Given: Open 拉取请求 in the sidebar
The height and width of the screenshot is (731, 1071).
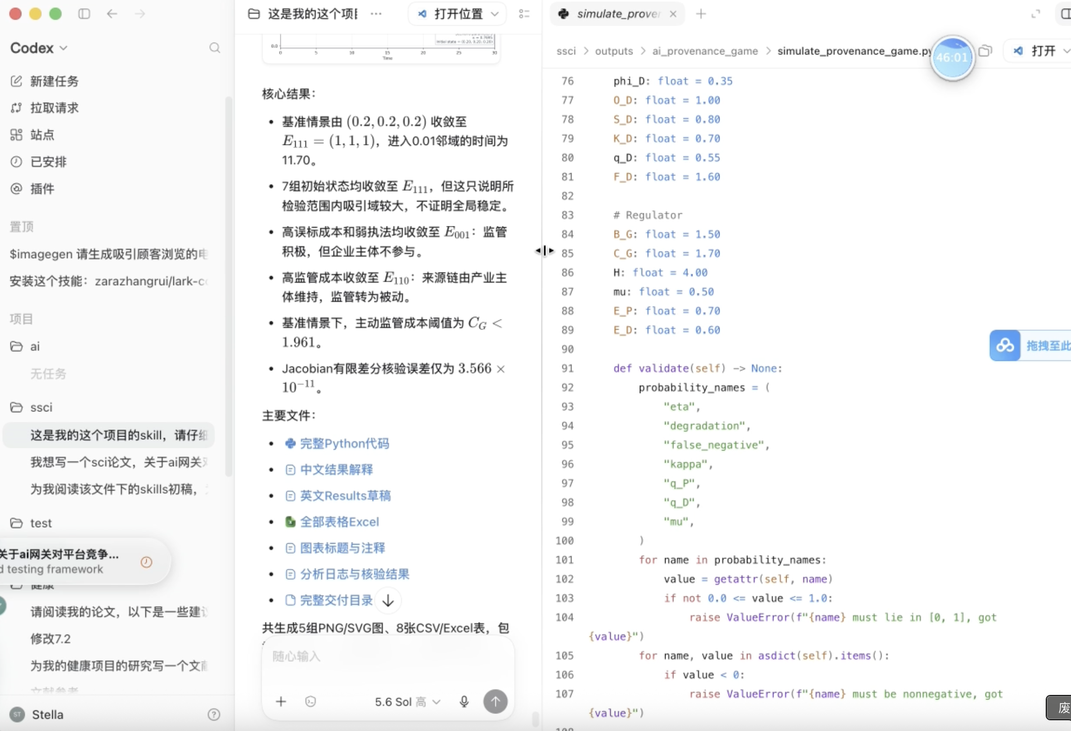Looking at the screenshot, I should tap(44, 108).
